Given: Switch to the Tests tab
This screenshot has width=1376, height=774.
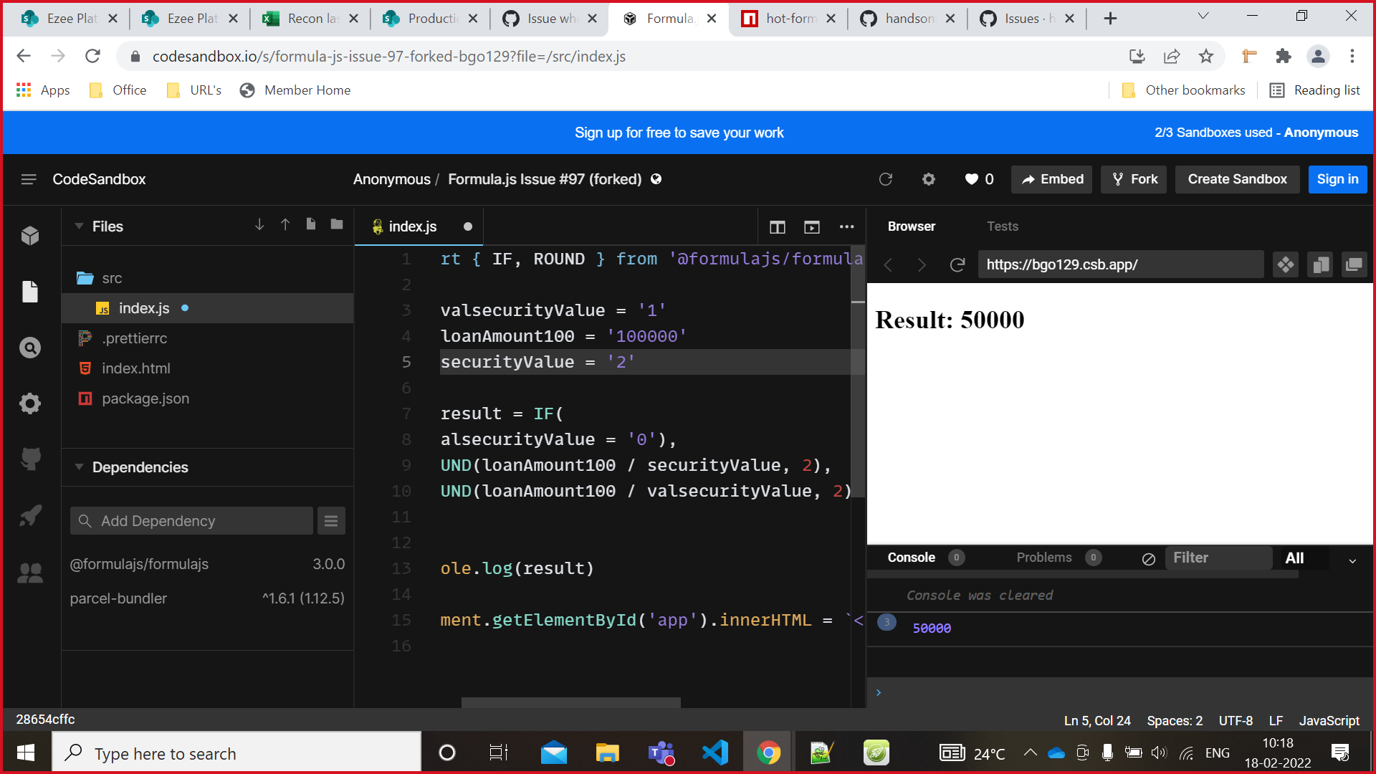Looking at the screenshot, I should (x=1002, y=226).
